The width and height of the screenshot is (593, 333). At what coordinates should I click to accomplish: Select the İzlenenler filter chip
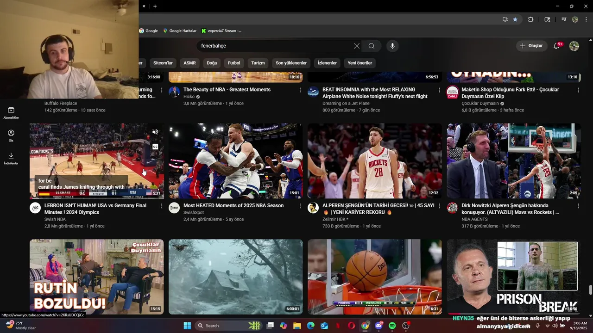[327, 63]
